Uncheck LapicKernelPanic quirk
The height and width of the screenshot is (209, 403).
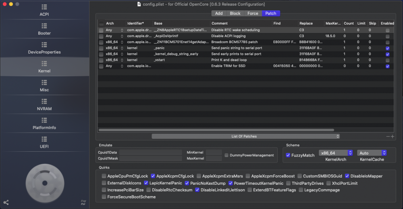click(146, 183)
